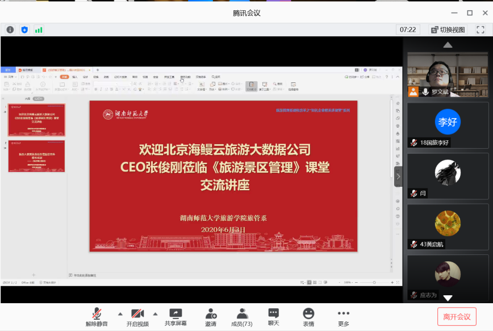This screenshot has height=331, width=493.
Task: Click the meeting info icon
Action: (x=10, y=30)
